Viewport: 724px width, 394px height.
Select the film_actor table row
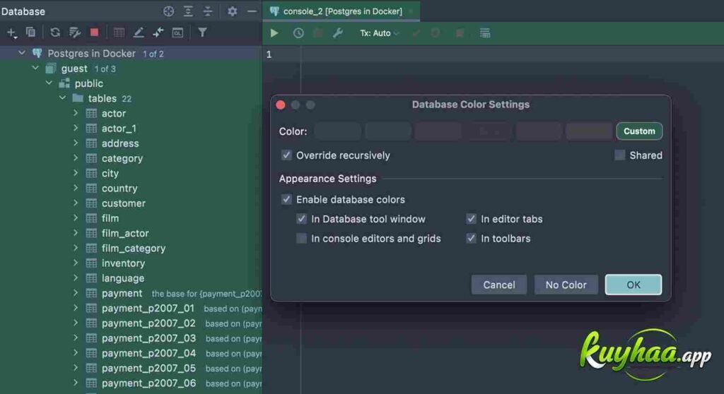131,233
